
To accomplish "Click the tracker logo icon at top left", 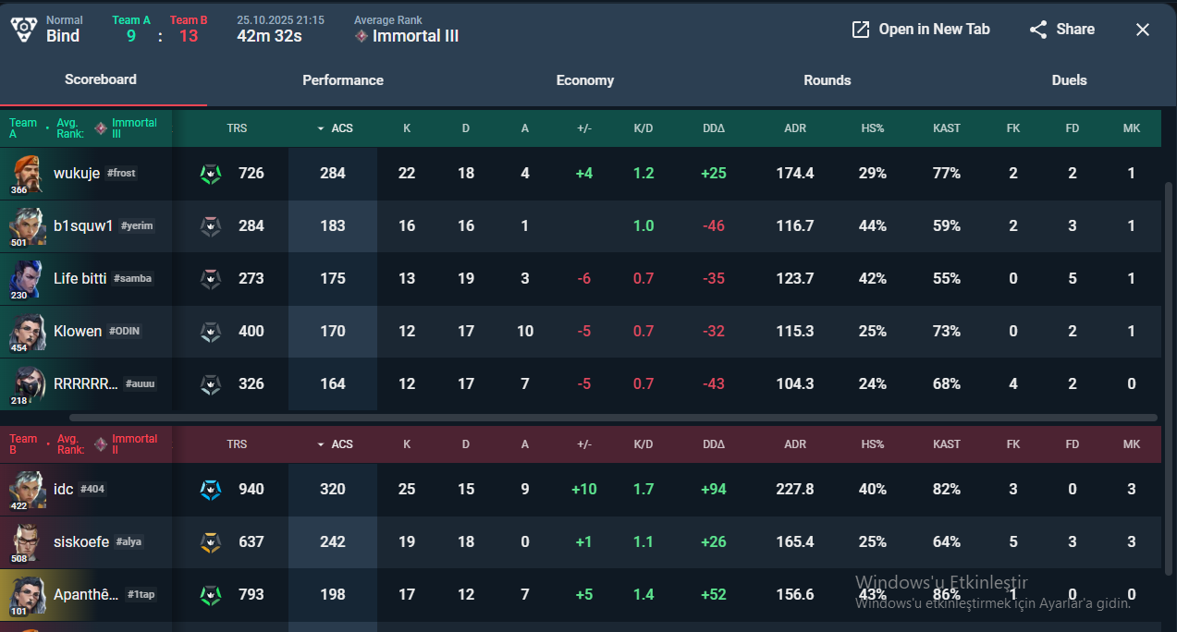I will (x=24, y=29).
